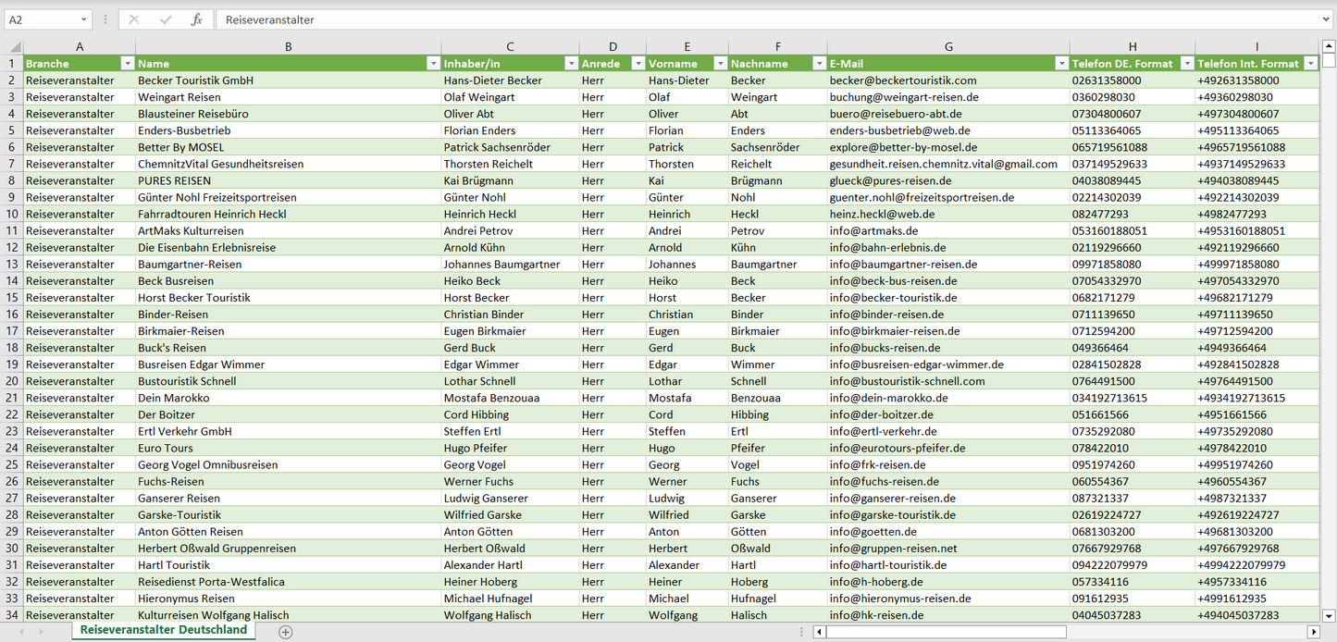Click the vertical scrollbar up arrow

click(1329, 46)
